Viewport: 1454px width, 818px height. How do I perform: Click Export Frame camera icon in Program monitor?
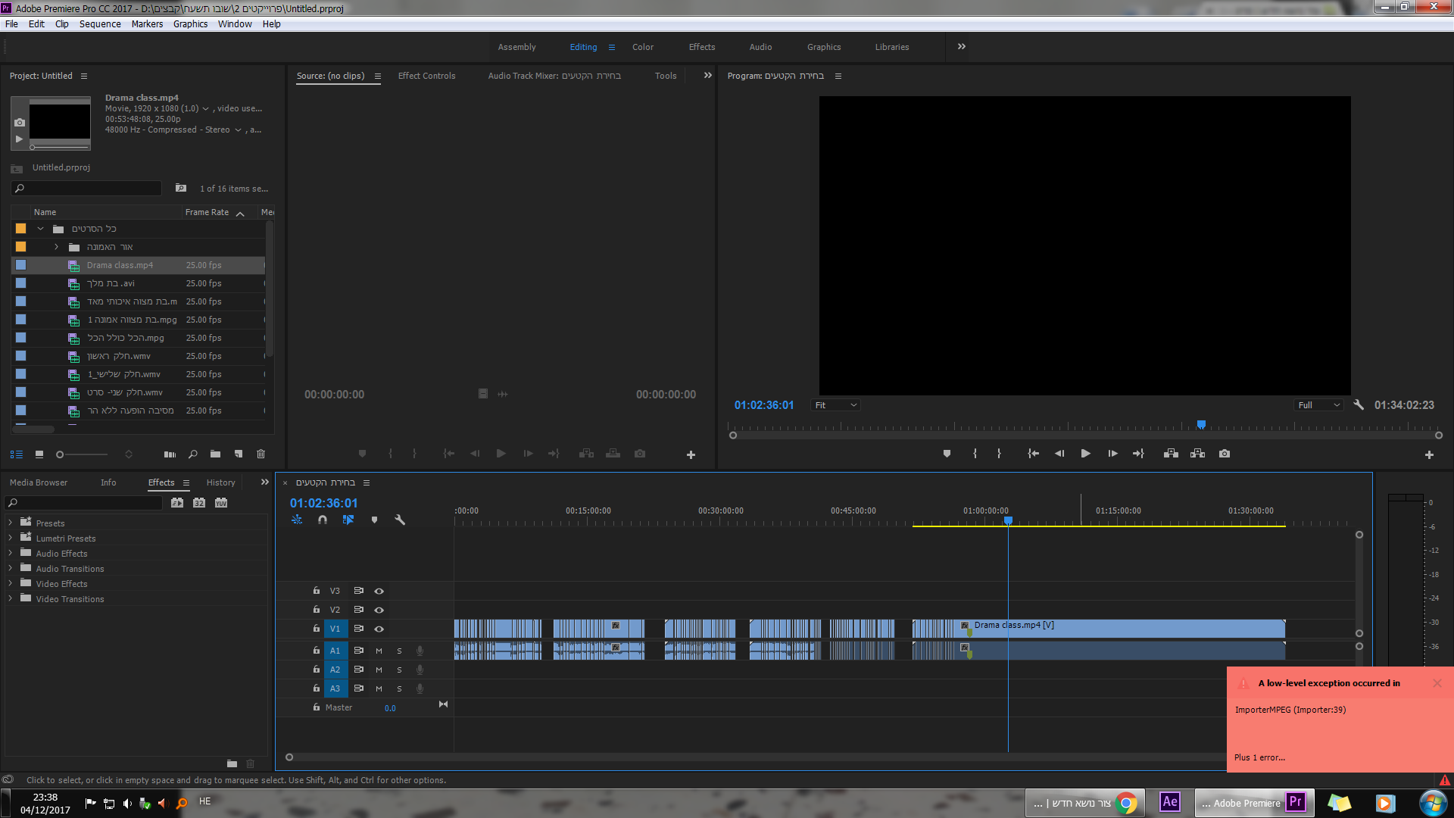tap(1225, 454)
